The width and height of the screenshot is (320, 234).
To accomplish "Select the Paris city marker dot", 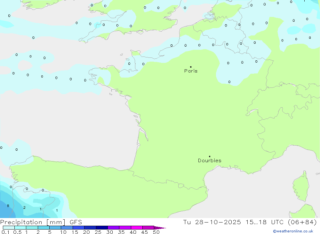I will tap(191, 67).
